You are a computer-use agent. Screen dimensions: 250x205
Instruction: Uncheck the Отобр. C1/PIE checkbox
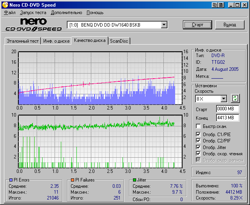[199, 135]
